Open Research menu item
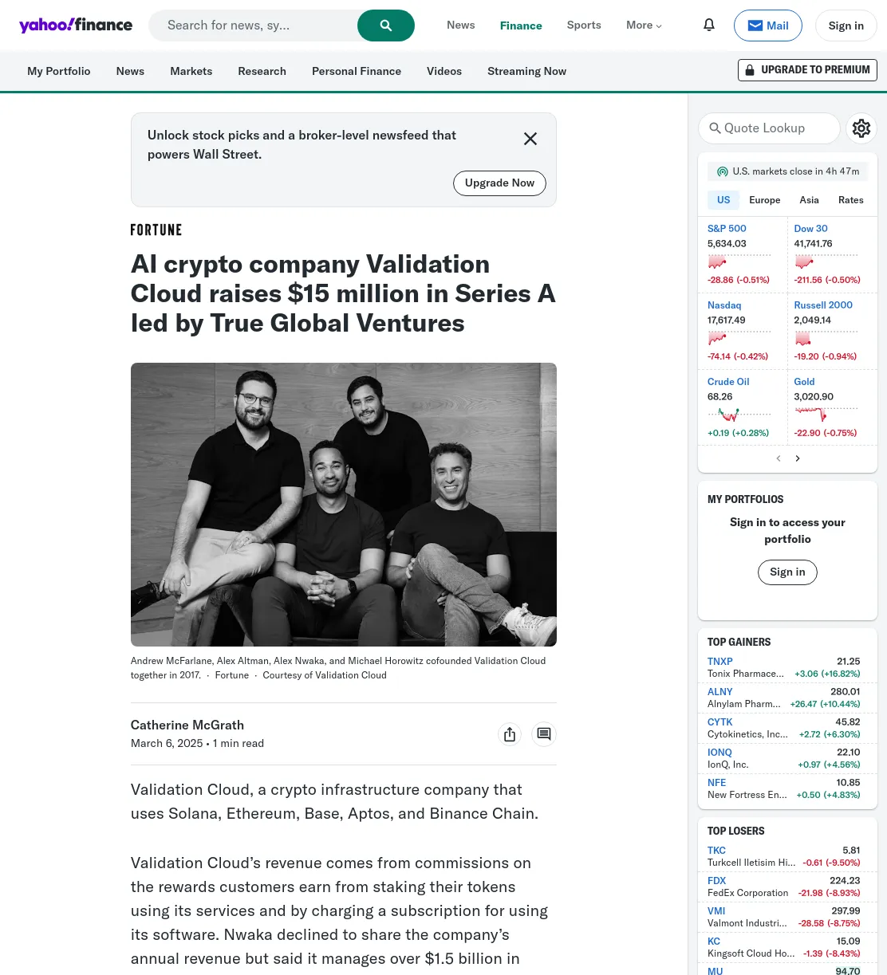Screen dimensions: 887x975 (262, 71)
